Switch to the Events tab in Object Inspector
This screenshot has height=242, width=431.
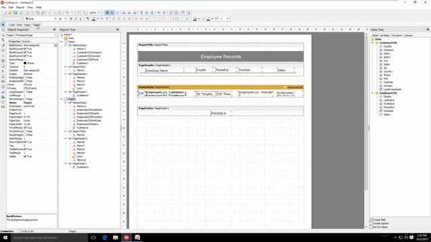click(26, 42)
